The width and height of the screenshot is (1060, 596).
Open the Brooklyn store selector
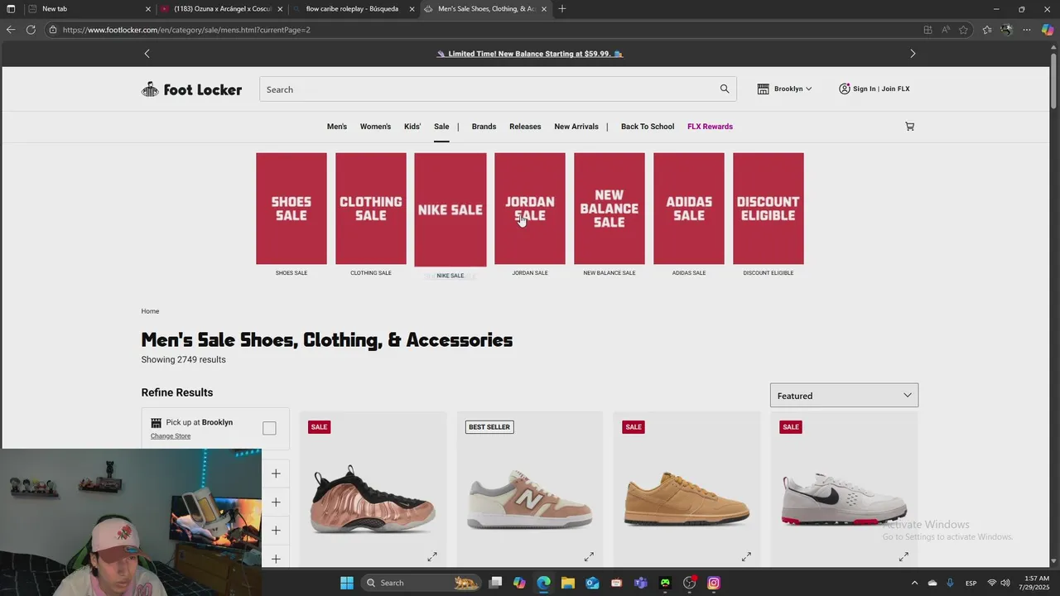click(x=784, y=89)
